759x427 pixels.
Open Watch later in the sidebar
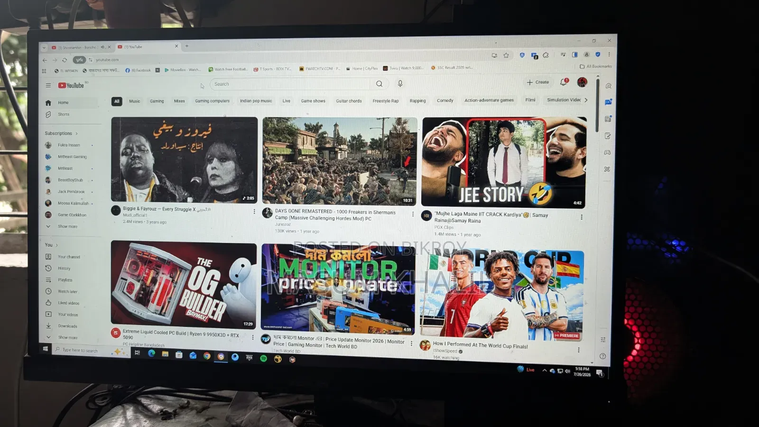[67, 292]
